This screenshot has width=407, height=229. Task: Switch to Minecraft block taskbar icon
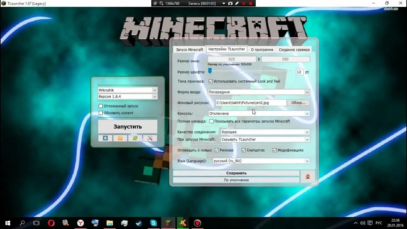(168, 223)
